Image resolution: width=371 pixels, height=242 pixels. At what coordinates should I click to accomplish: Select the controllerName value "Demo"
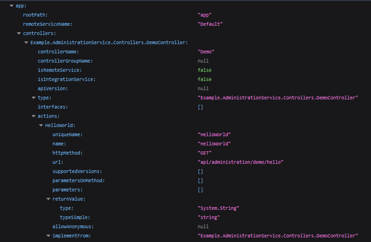(206, 52)
